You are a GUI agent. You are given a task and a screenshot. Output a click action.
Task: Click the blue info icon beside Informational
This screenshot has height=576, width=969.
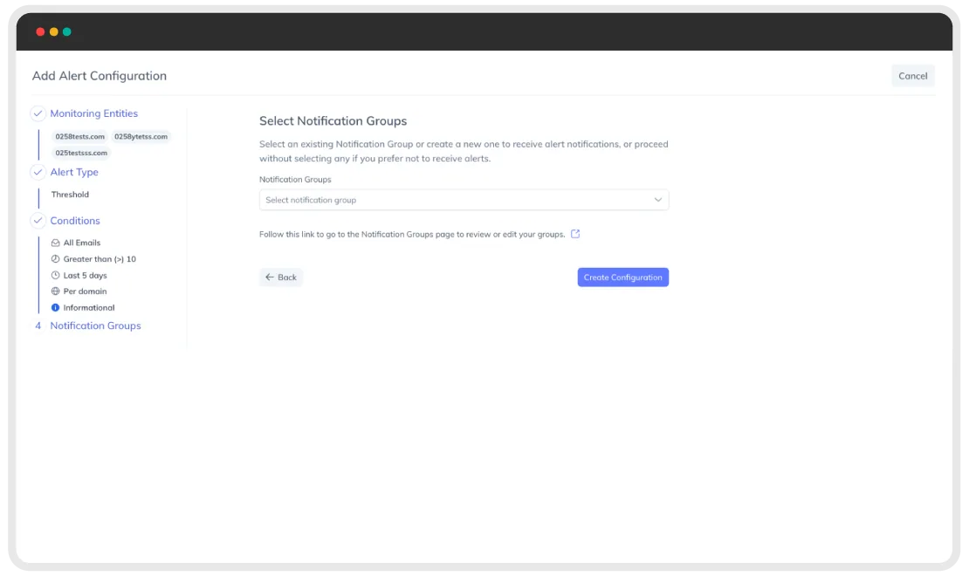(x=55, y=307)
